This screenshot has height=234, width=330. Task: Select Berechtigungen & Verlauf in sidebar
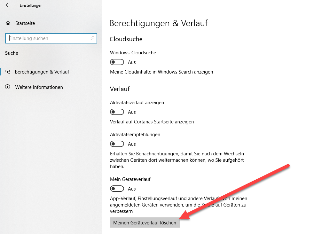(42, 72)
